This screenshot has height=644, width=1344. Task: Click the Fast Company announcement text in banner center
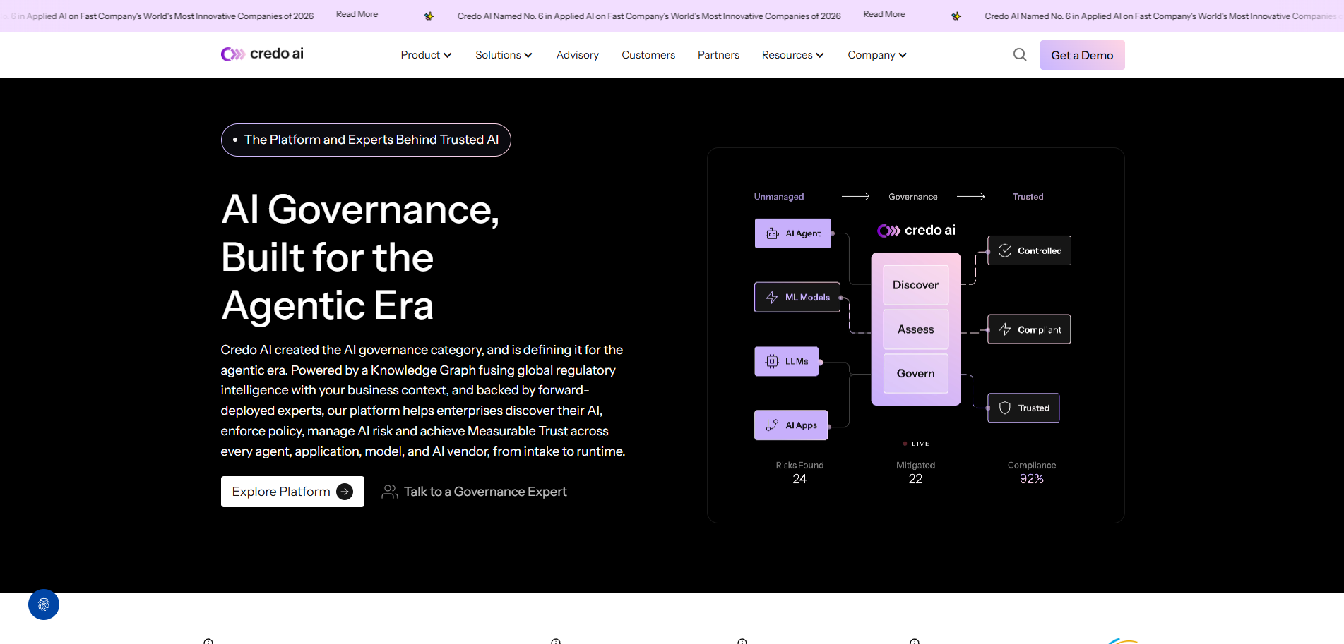649,16
